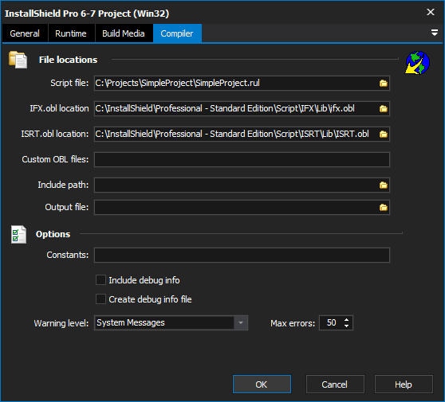This screenshot has height=402, width=445.
Task: Click the Options checklist icon
Action: pyautogui.click(x=18, y=234)
